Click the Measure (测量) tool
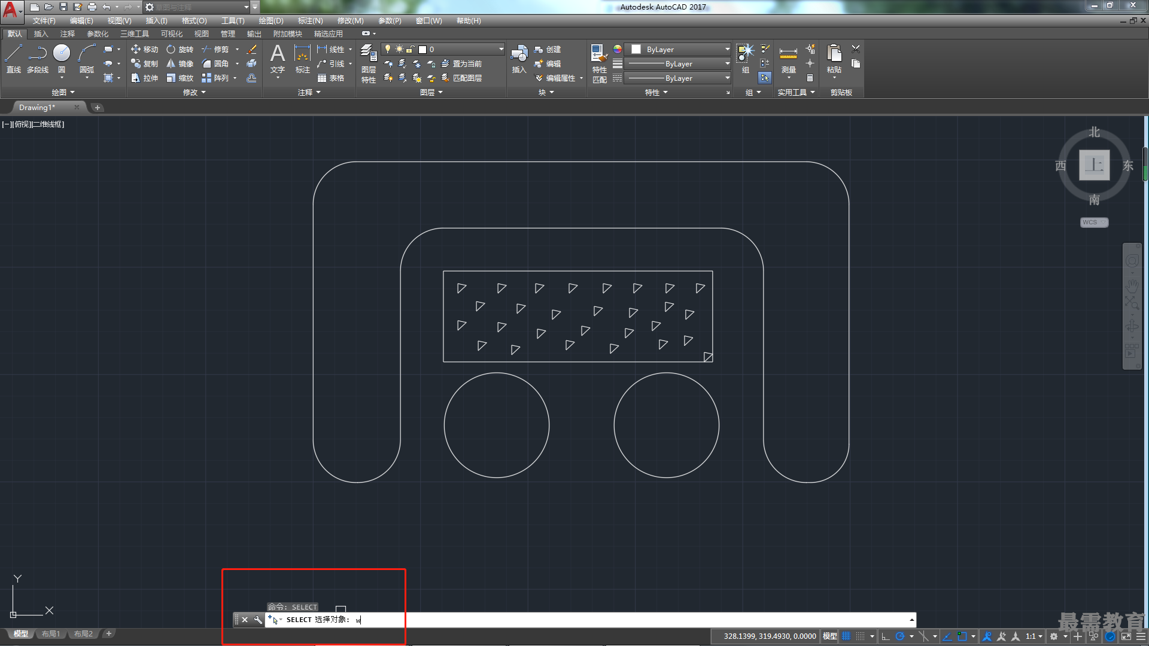Viewport: 1149px width, 646px height. point(788,60)
